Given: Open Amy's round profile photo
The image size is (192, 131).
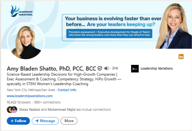Looking at the screenshot, I should pyautogui.click(x=26, y=41).
